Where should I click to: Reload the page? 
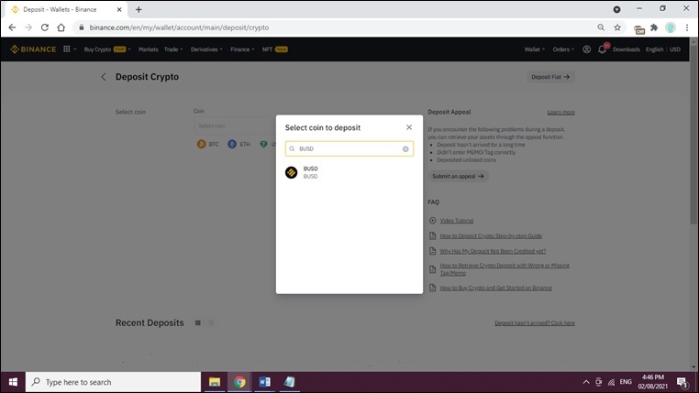click(45, 27)
